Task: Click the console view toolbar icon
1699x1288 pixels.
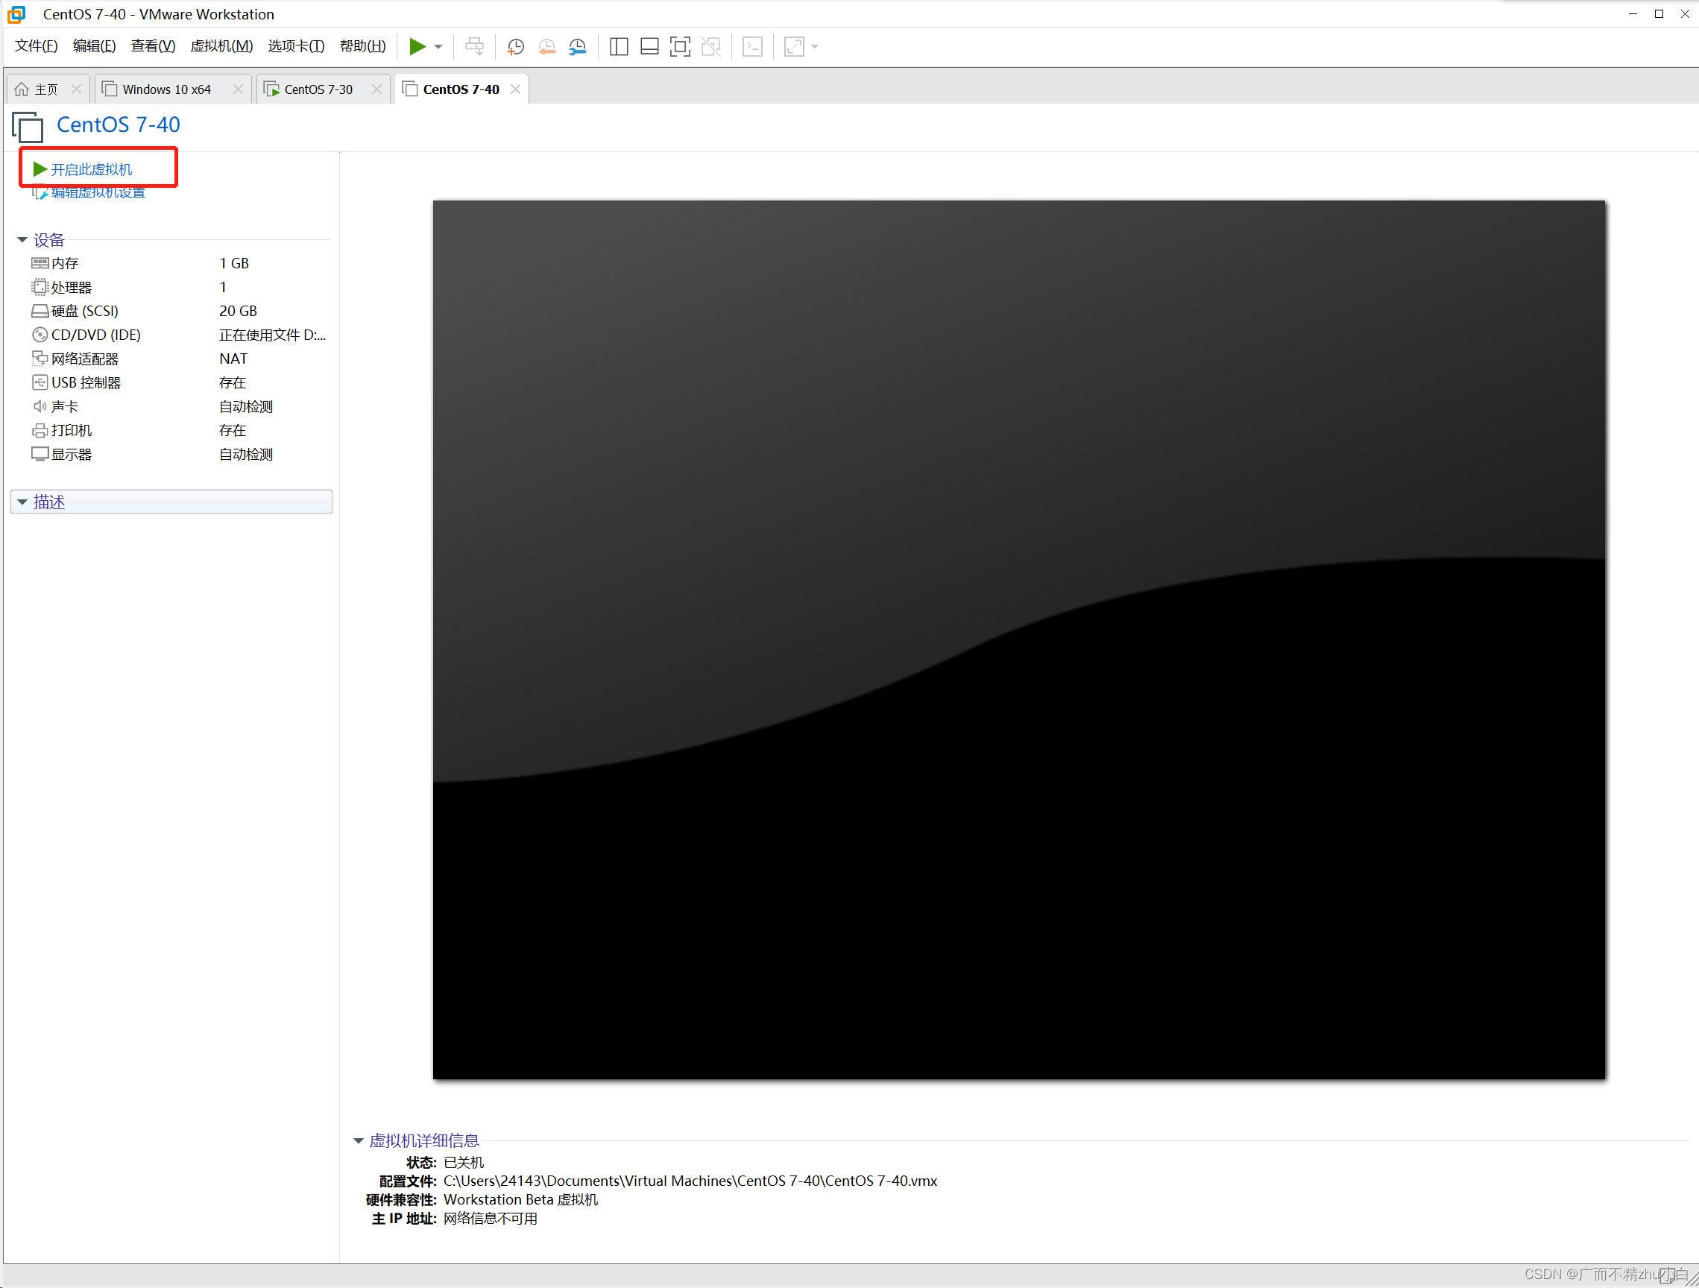Action: pos(753,47)
